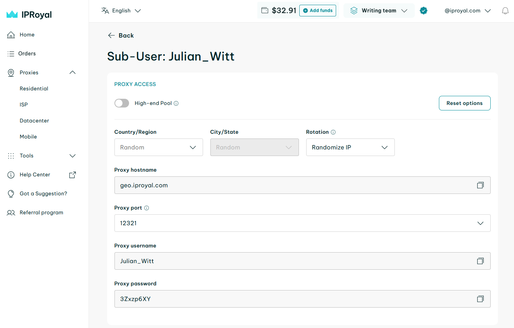Click the Writing team layers icon
The height and width of the screenshot is (328, 514).
click(354, 11)
